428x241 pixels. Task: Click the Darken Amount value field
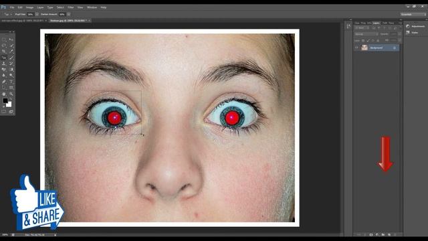(x=62, y=14)
